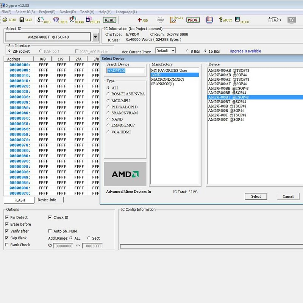The height and width of the screenshot is (303, 303).
Task: Click the Select button in dialog
Action: (256, 196)
